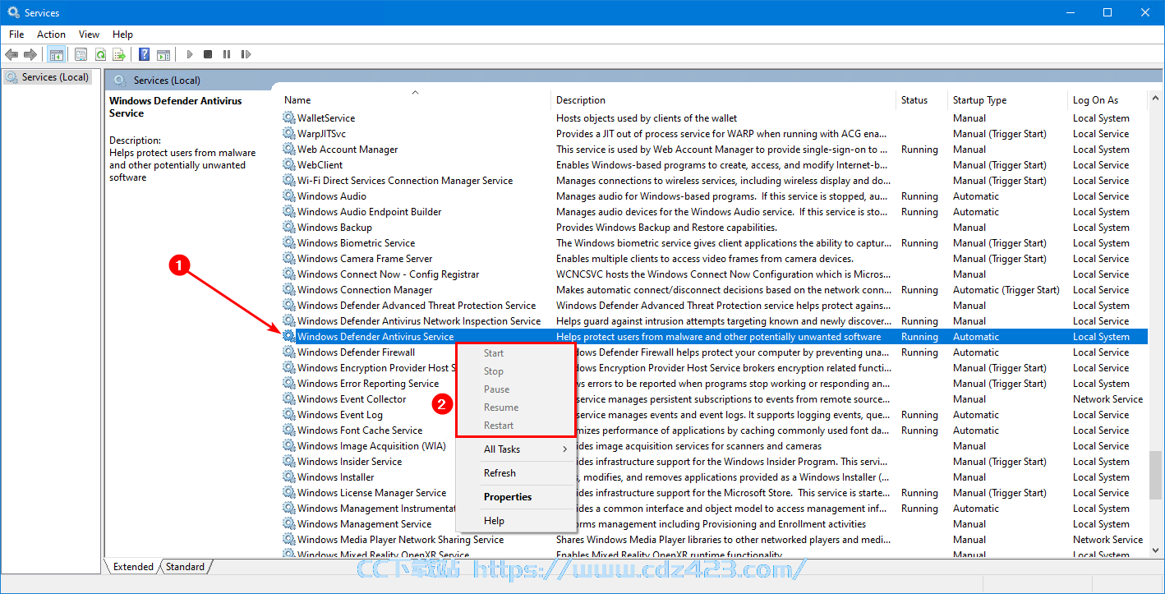This screenshot has width=1165, height=594.
Task: Choose Help in the context menu
Action: [x=515, y=521]
